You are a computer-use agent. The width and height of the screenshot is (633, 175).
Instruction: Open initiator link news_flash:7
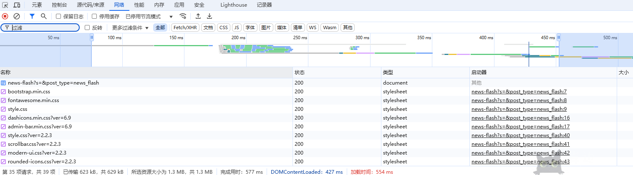pos(519,92)
